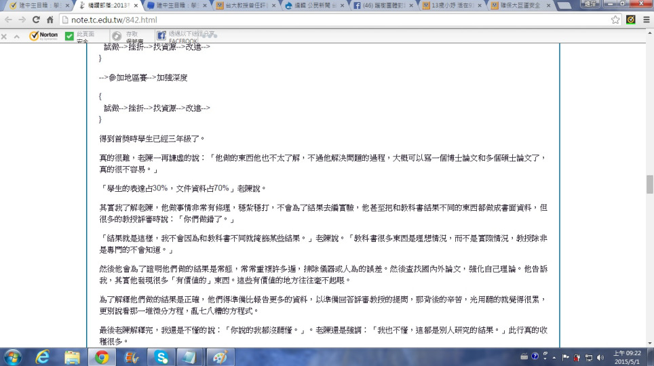Click the Norton logo in the toolbar
Viewport: 654px width, 366px height.
[44, 36]
